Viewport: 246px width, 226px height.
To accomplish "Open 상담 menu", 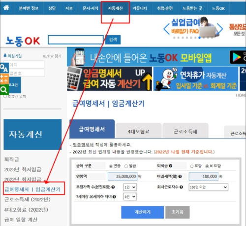I will pos(52,8).
